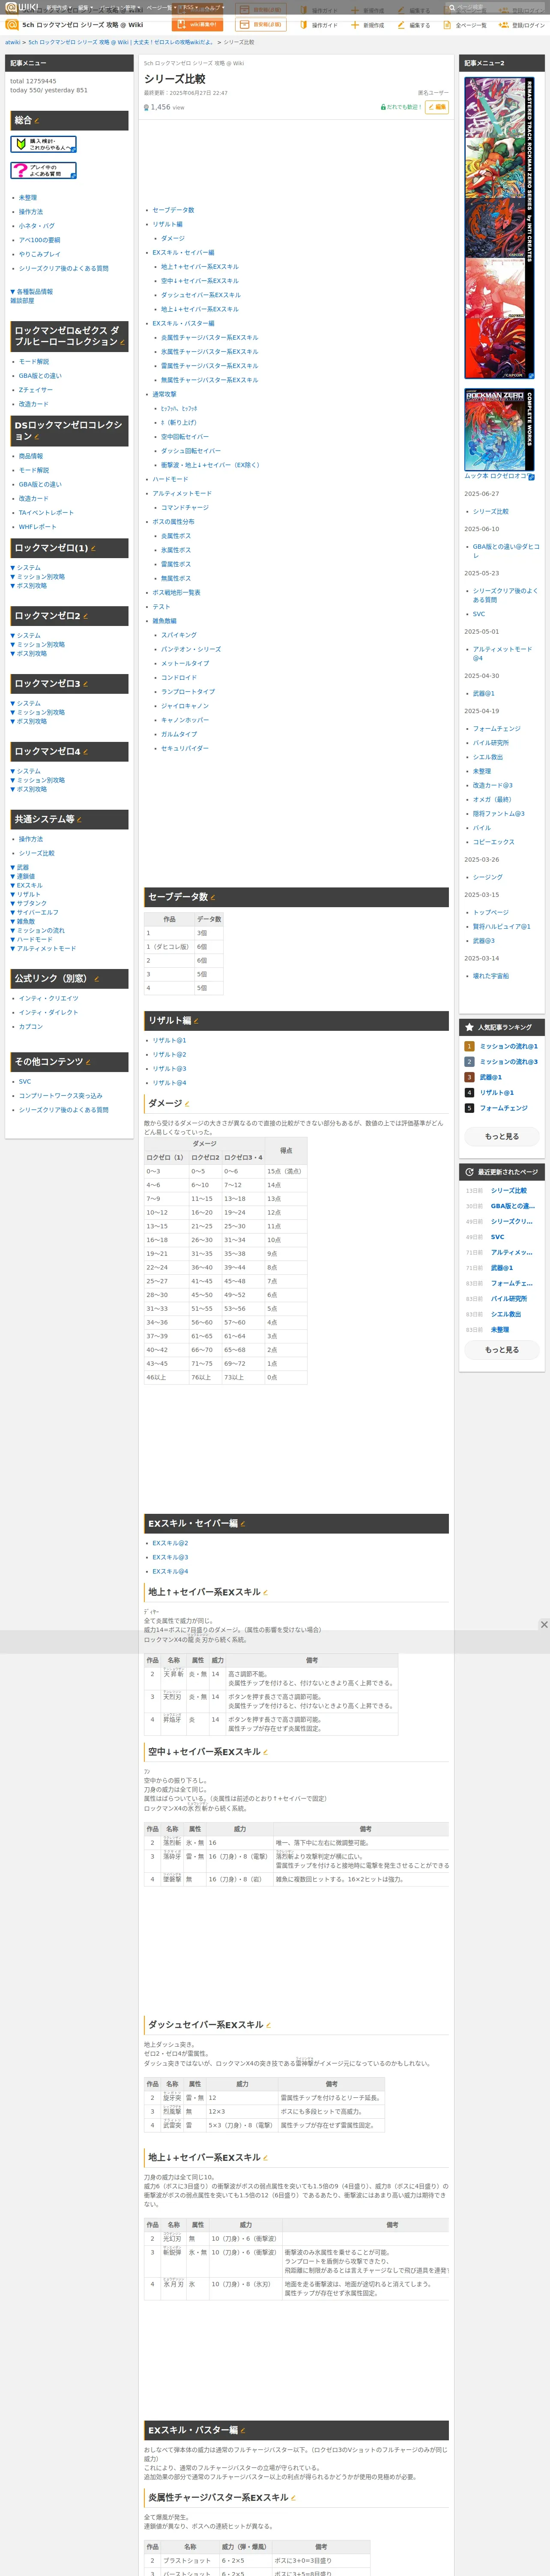Click the pencil icon beside その他コンテンツ header
Viewport: 550px width, 2576px height.
click(x=89, y=1062)
